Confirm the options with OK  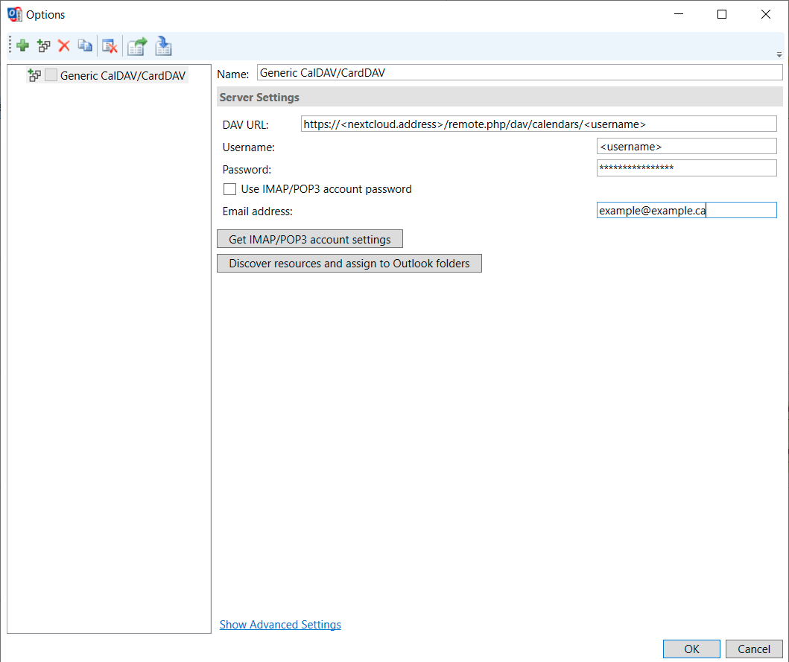point(691,649)
